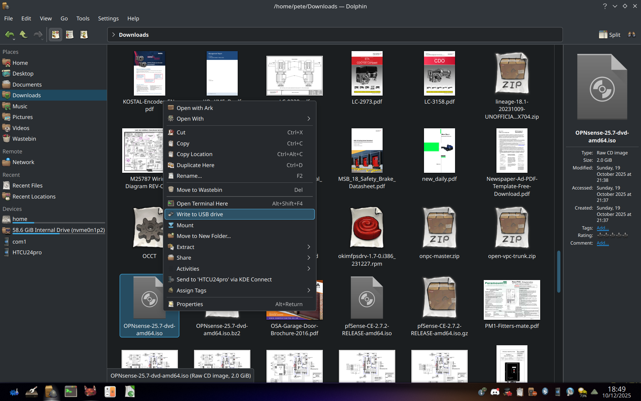Click the Back navigation arrow
The height and width of the screenshot is (401, 641).
point(9,34)
